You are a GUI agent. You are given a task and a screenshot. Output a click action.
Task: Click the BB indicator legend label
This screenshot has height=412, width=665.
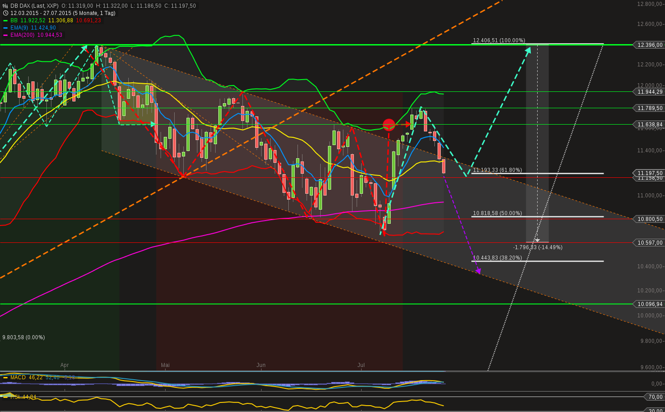pyautogui.click(x=14, y=20)
